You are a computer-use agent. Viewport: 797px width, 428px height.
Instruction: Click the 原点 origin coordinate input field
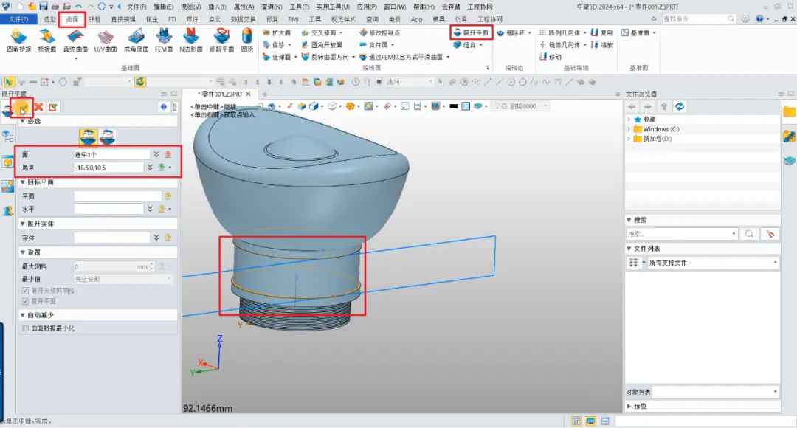tap(108, 168)
